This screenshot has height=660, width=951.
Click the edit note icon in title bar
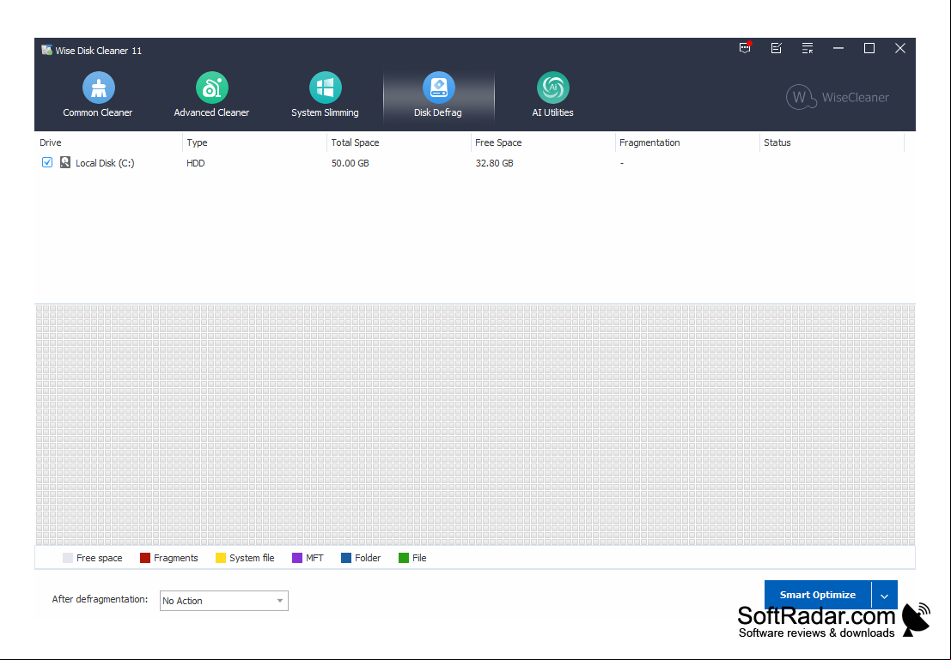(777, 48)
